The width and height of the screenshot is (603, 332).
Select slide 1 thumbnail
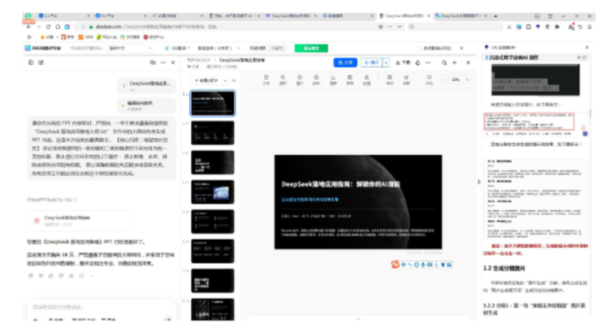[212, 103]
